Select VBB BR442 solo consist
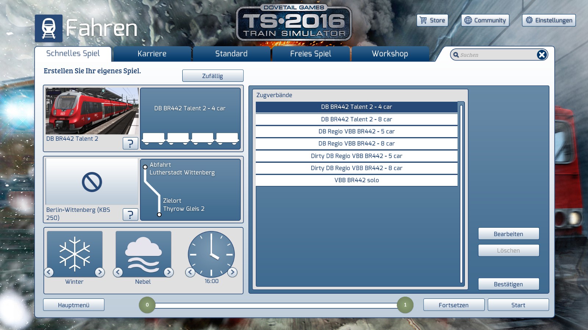This screenshot has width=588, height=330. pos(356,180)
